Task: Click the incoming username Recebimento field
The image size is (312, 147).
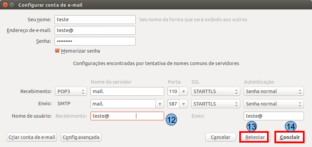Action: [127, 116]
